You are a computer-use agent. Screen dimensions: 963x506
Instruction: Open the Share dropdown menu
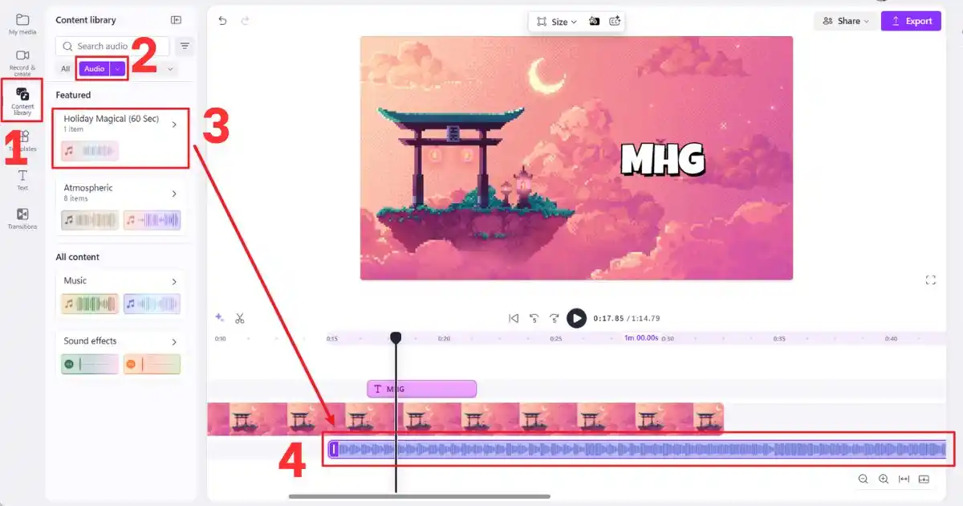coord(846,21)
